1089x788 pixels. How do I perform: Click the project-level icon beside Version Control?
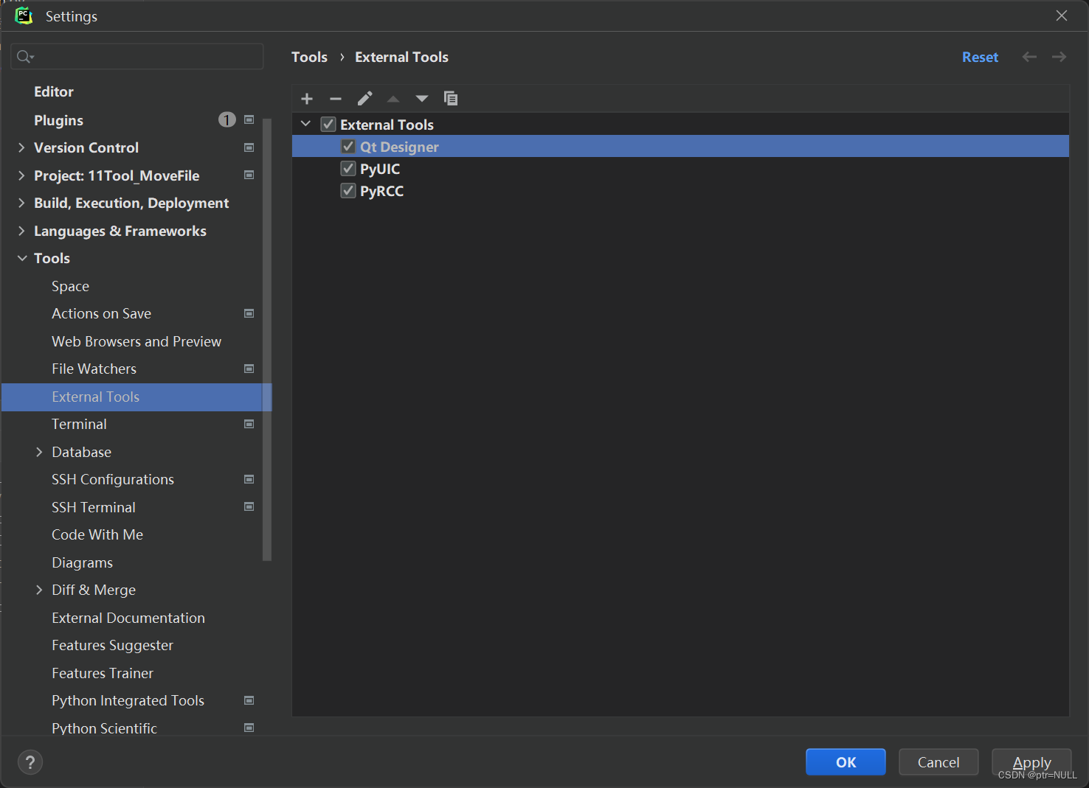pyautogui.click(x=249, y=147)
